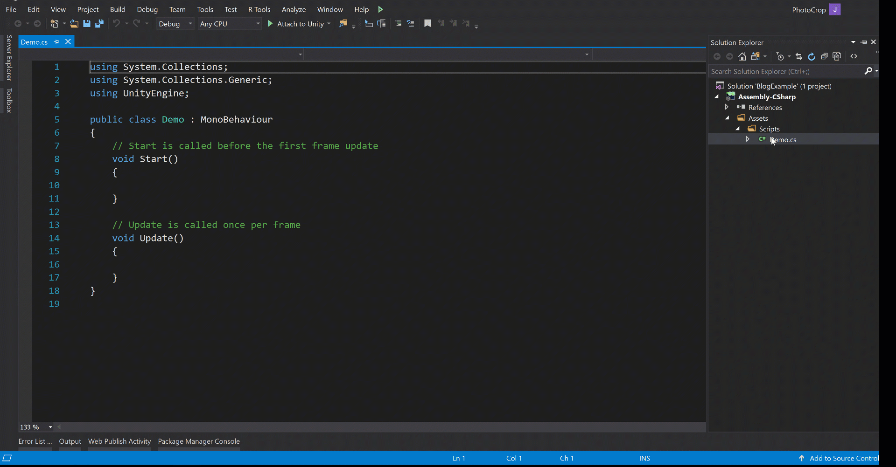Click the Previous Bookmark icon
The image size is (896, 467).
(441, 23)
